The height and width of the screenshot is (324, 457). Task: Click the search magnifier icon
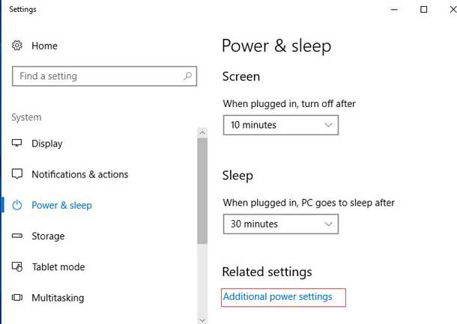click(188, 76)
